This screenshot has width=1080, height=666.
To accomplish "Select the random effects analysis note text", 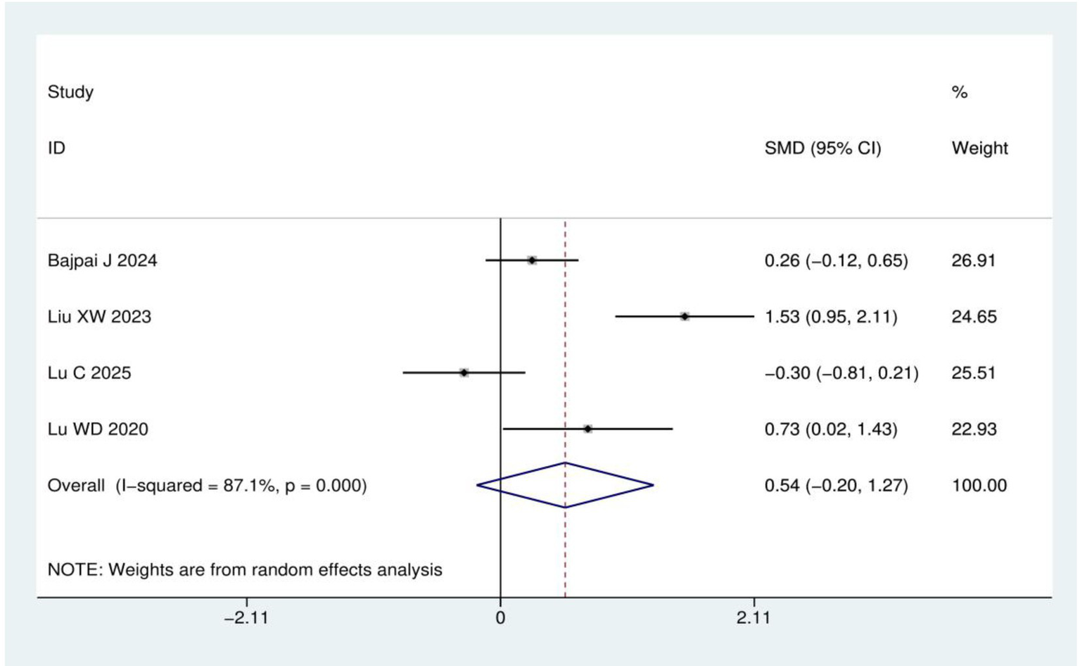I will coord(245,570).
